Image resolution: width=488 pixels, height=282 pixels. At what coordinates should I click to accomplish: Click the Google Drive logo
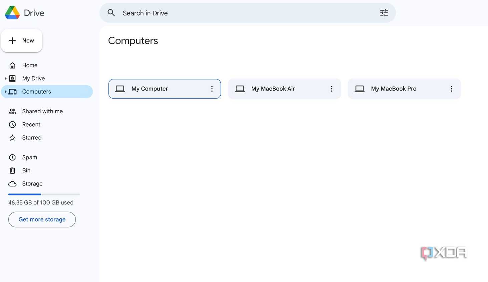click(12, 13)
